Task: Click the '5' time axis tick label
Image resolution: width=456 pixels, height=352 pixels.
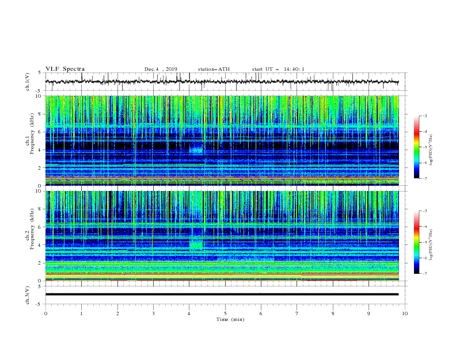Action: (x=225, y=313)
